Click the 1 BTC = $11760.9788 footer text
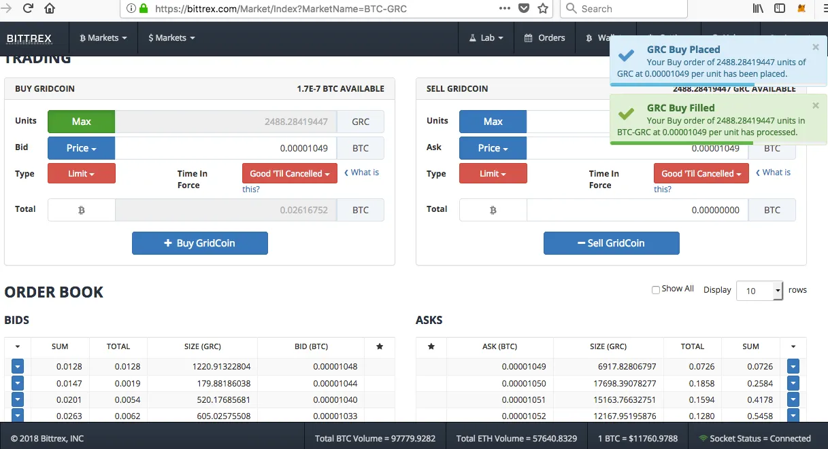 pos(638,438)
